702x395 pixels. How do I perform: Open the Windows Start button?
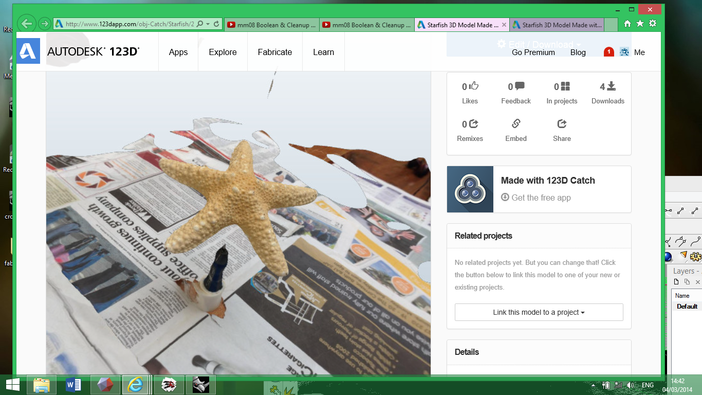pos(12,385)
